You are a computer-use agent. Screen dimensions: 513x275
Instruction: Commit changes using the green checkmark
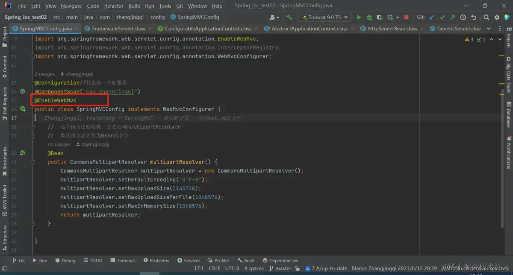coord(442,18)
